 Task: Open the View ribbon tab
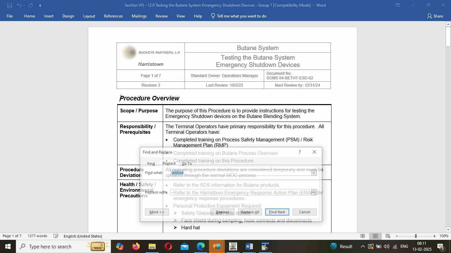coord(181,16)
